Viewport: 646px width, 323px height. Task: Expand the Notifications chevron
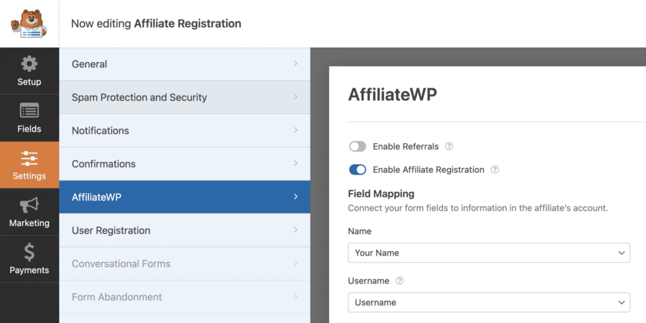click(295, 130)
